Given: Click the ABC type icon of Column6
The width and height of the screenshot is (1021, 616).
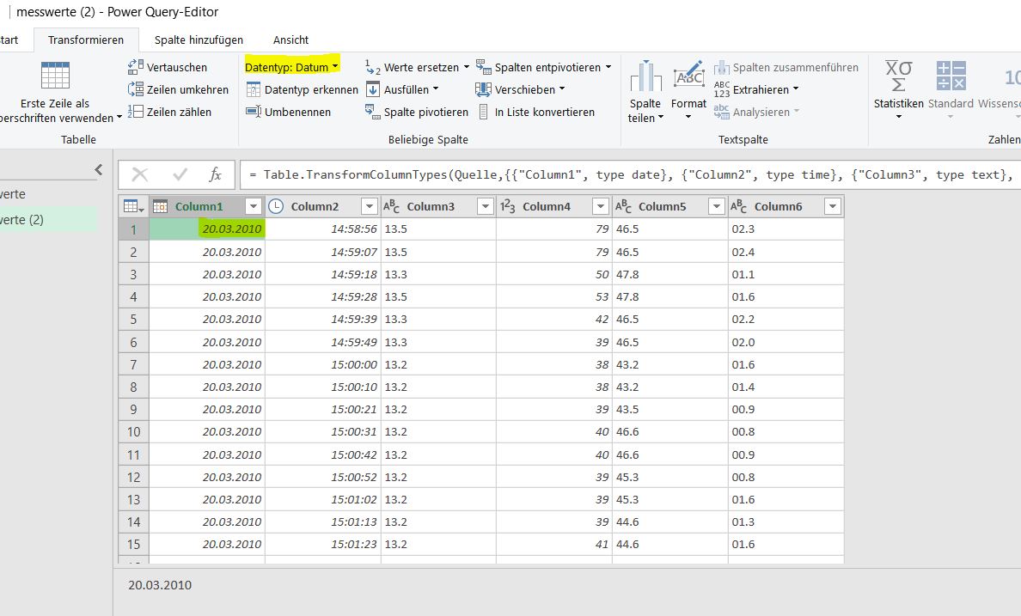Looking at the screenshot, I should 738,206.
